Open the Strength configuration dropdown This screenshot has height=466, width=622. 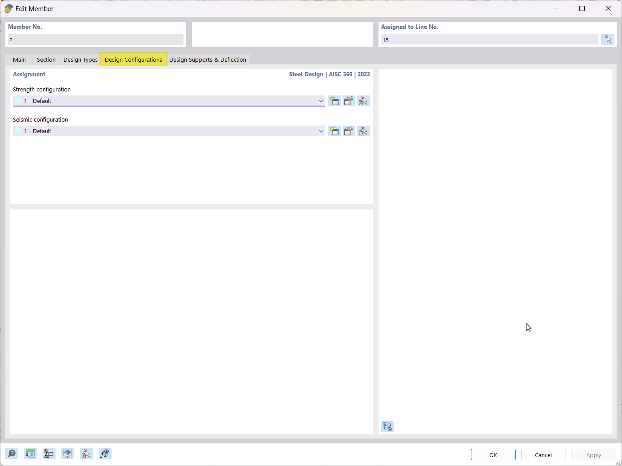point(321,101)
